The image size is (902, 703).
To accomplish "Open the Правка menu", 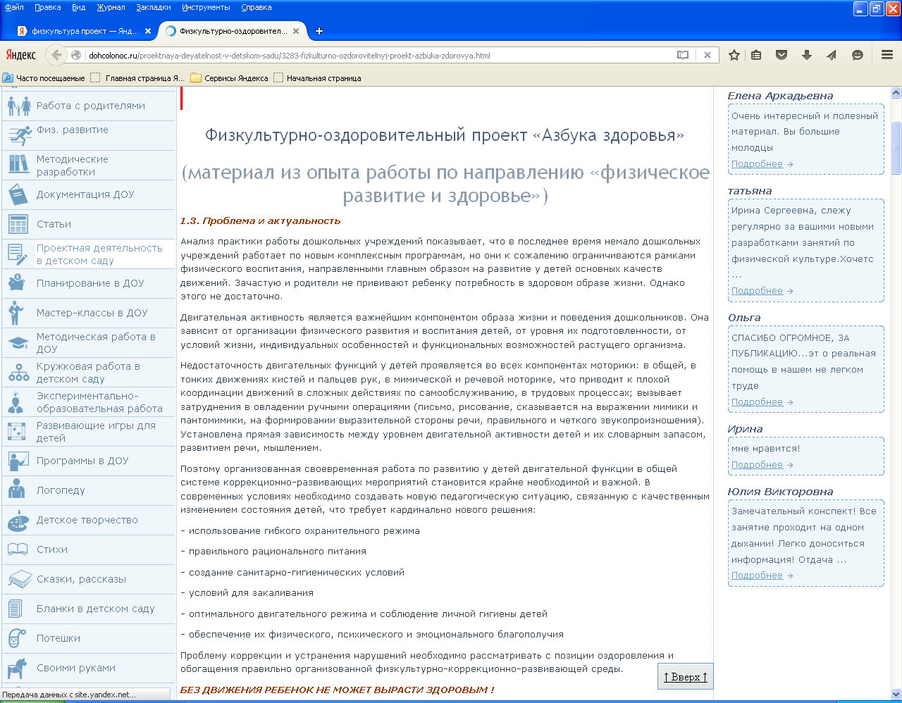I will click(x=47, y=7).
